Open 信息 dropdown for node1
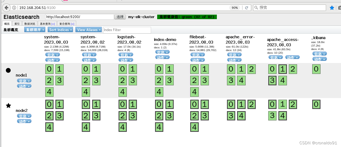341x147 pixels. (x=24, y=81)
